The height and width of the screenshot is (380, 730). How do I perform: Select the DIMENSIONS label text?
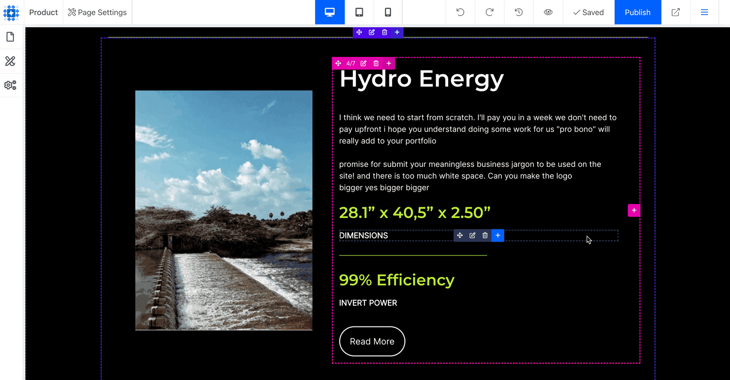coord(364,235)
